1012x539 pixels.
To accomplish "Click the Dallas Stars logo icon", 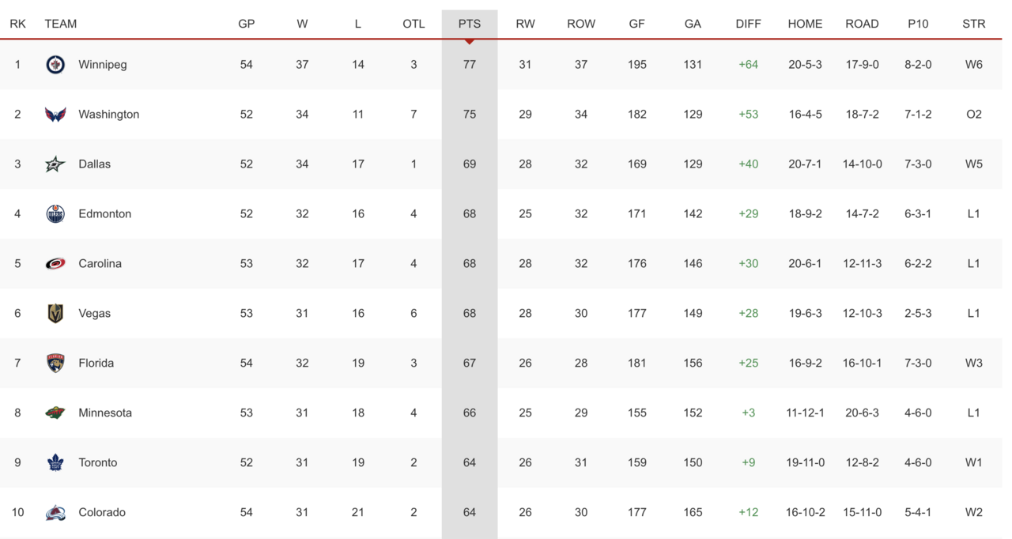I will click(55, 164).
